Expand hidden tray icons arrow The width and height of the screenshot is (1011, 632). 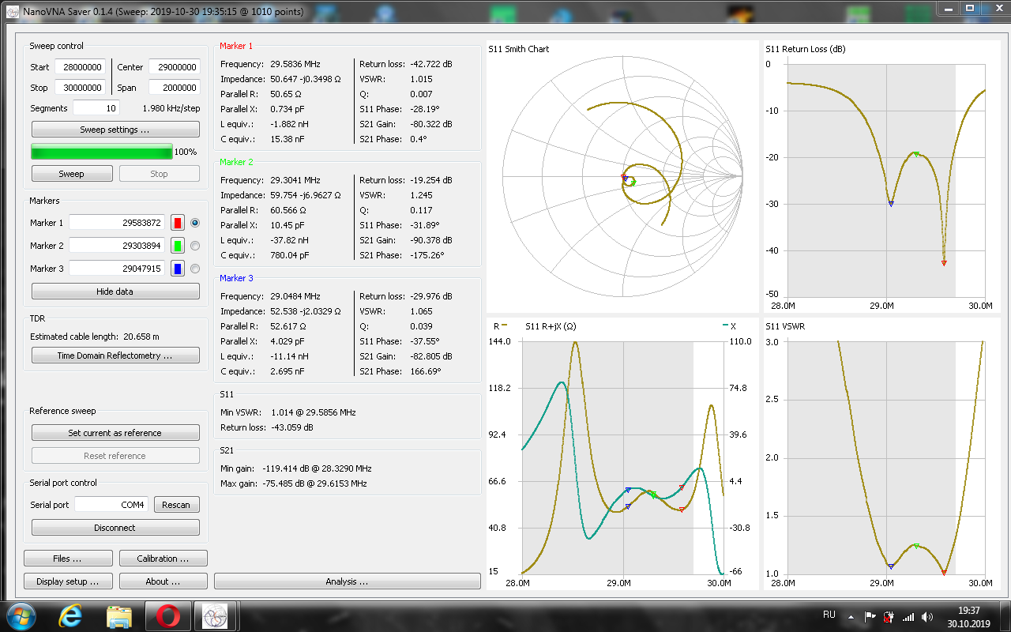coord(851,616)
